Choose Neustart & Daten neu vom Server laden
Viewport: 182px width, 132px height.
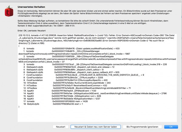click(96, 127)
